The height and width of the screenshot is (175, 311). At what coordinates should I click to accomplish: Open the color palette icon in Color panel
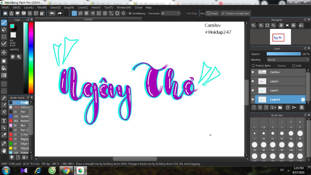[13, 57]
